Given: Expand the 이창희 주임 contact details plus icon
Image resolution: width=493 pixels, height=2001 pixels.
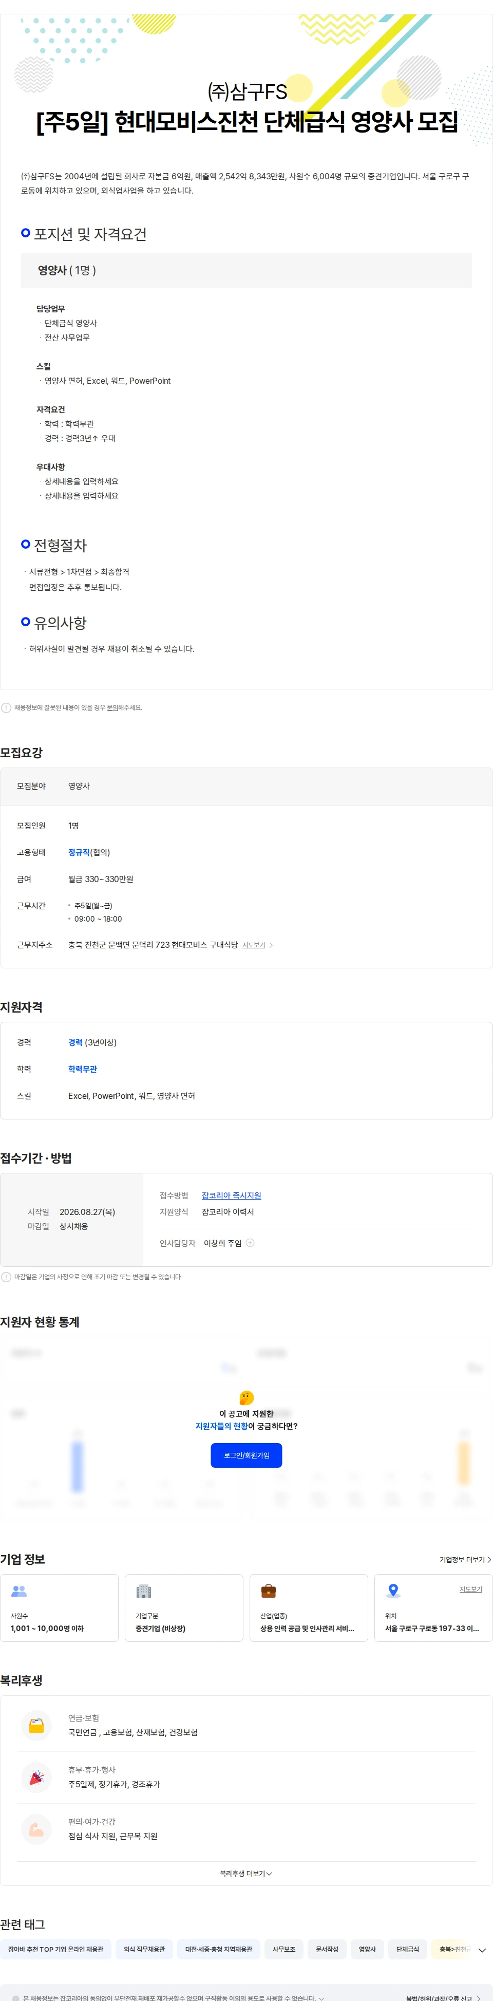Looking at the screenshot, I should coord(250,1243).
